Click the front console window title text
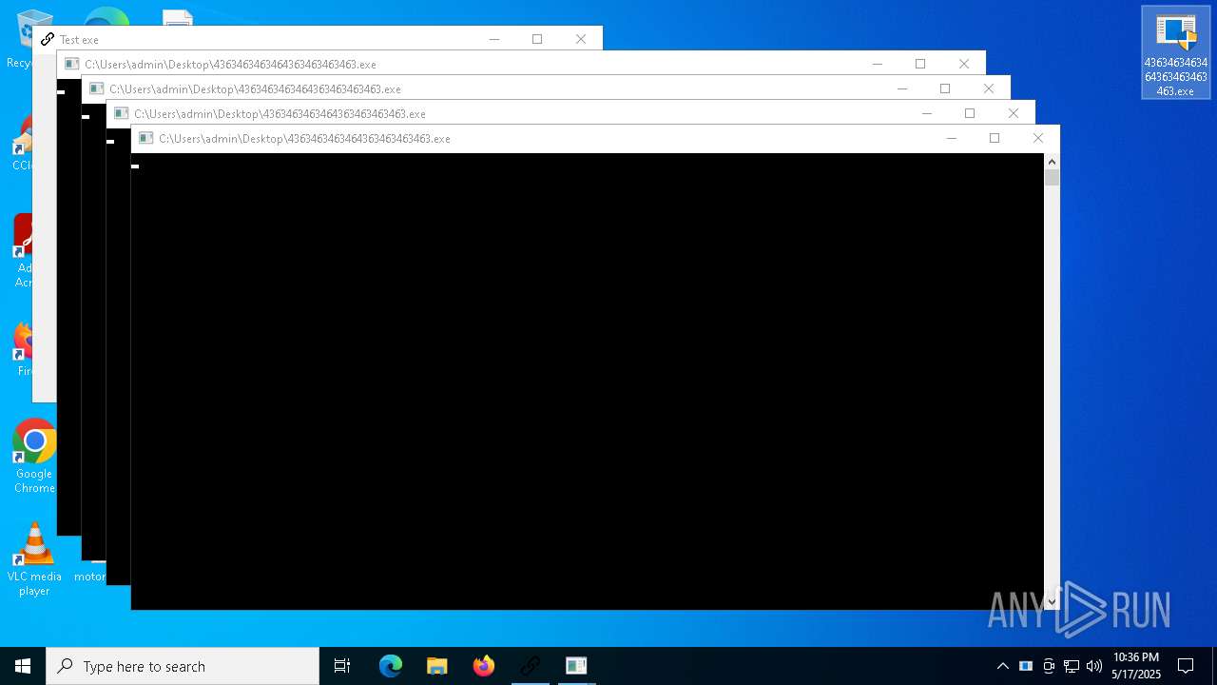Image resolution: width=1217 pixels, height=685 pixels. point(304,139)
